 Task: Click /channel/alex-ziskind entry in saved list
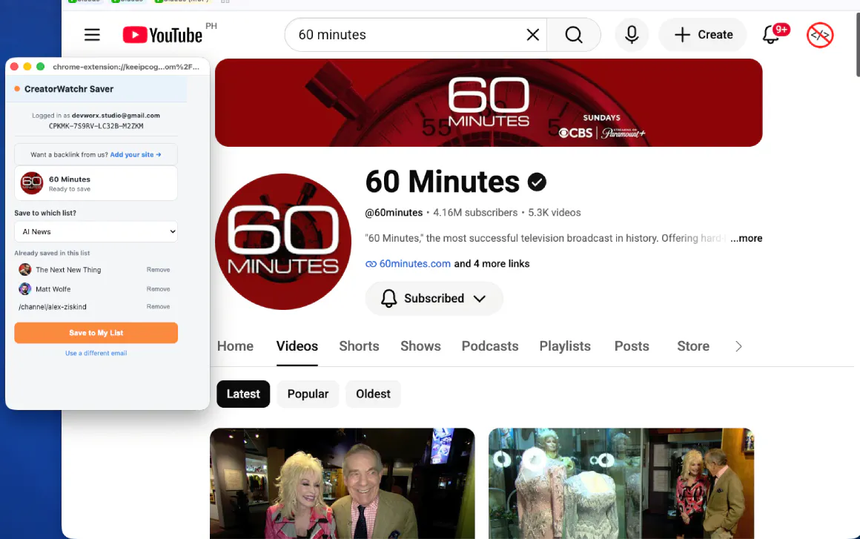point(53,307)
